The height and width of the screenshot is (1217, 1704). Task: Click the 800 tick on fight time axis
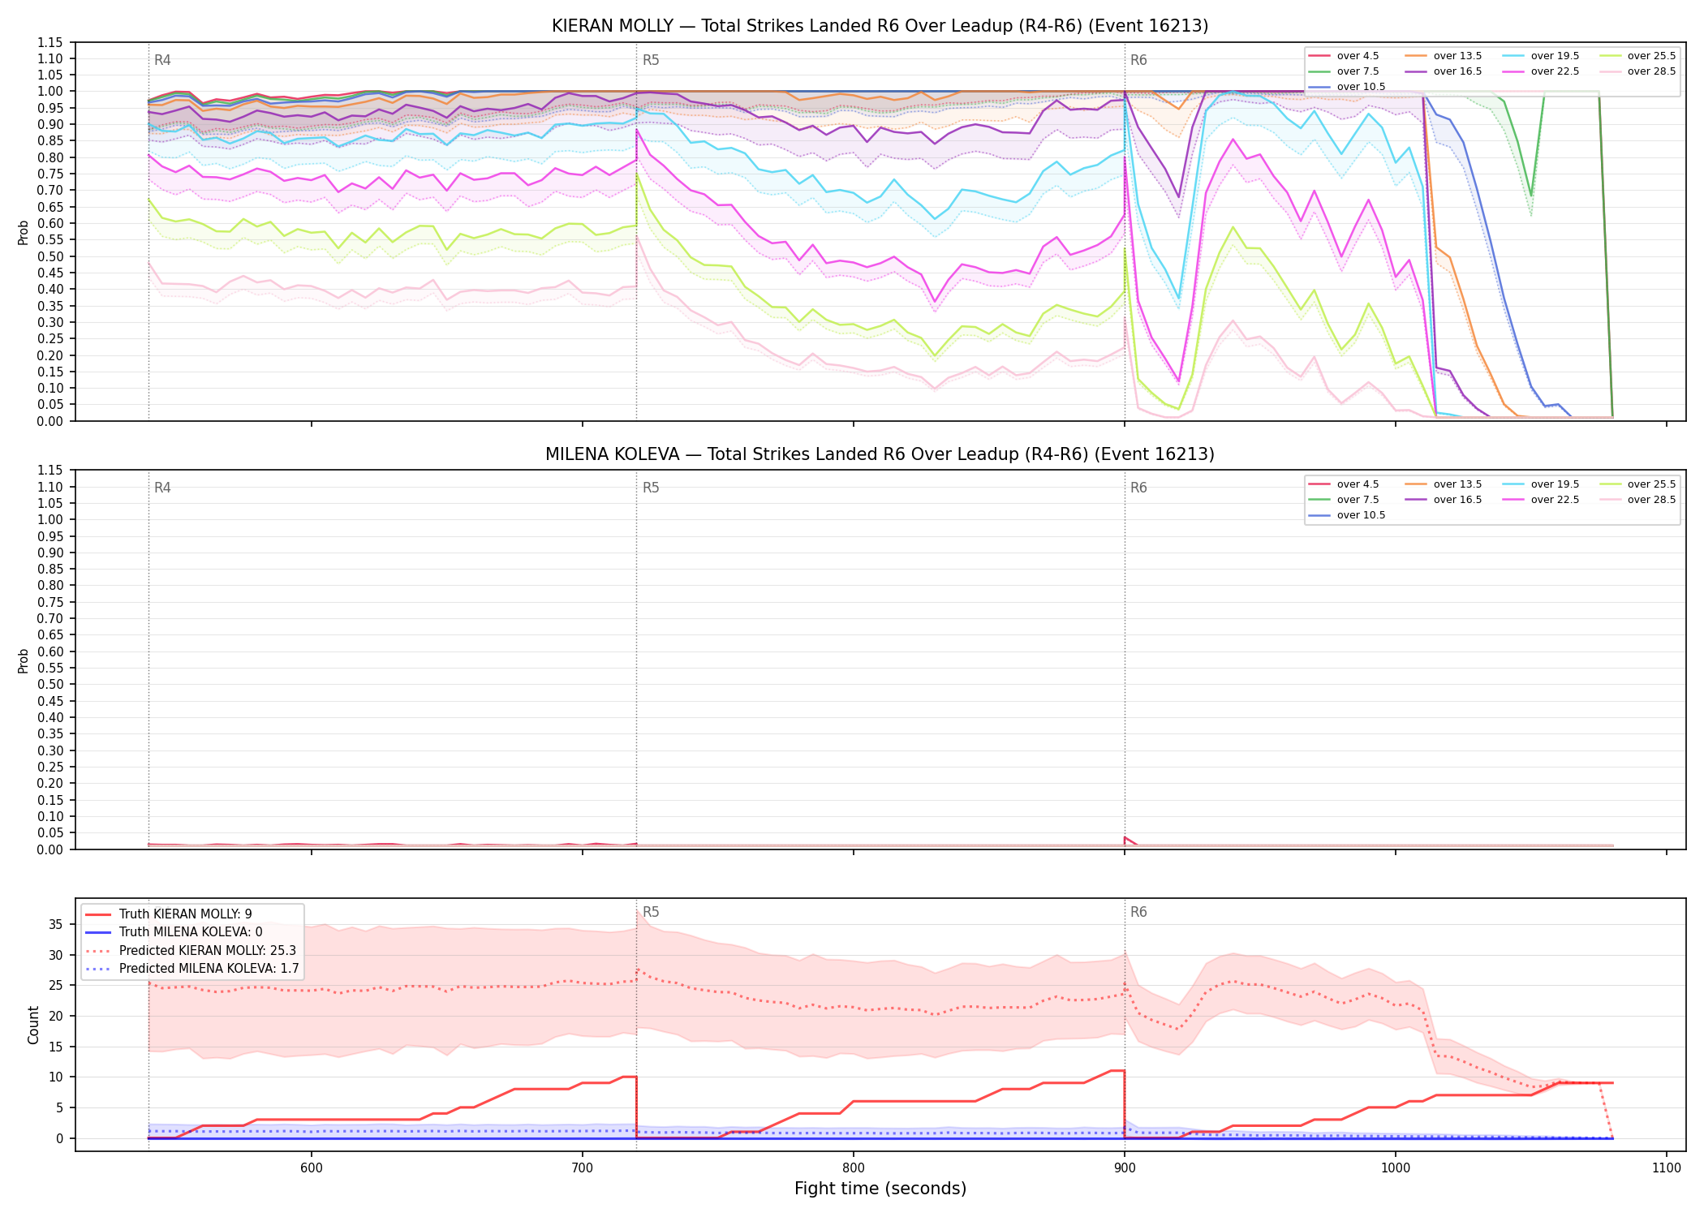click(x=853, y=1168)
